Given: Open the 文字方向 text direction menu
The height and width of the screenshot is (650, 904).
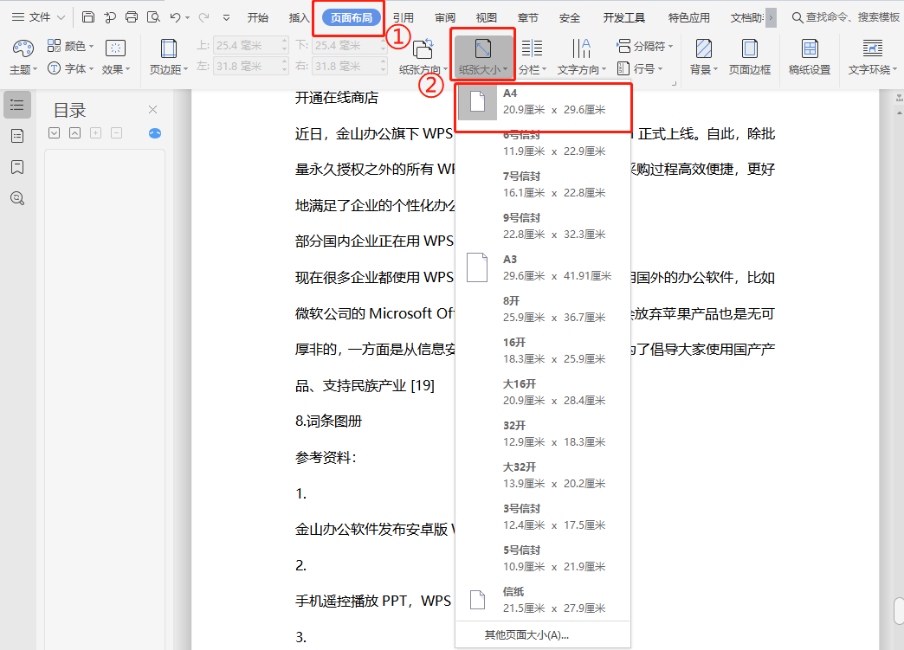Looking at the screenshot, I should tap(581, 56).
